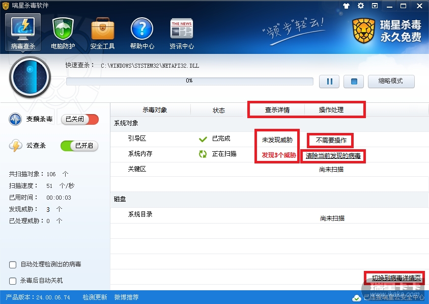Click the 已用时间 value 00:00:03

[59, 198]
